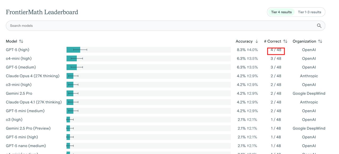
Task: Click the search magnifier icon
Action: pyautogui.click(x=319, y=26)
